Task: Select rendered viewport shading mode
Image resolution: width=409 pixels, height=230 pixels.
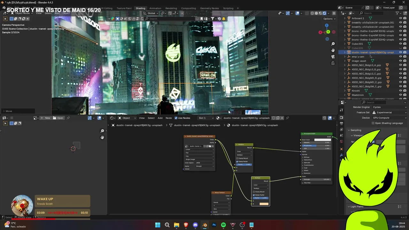Action: click(x=324, y=13)
